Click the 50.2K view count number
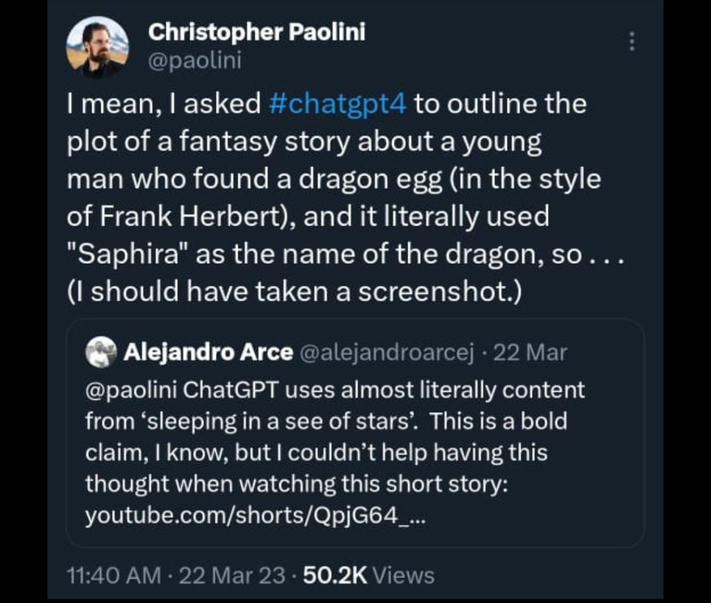 tap(335, 575)
